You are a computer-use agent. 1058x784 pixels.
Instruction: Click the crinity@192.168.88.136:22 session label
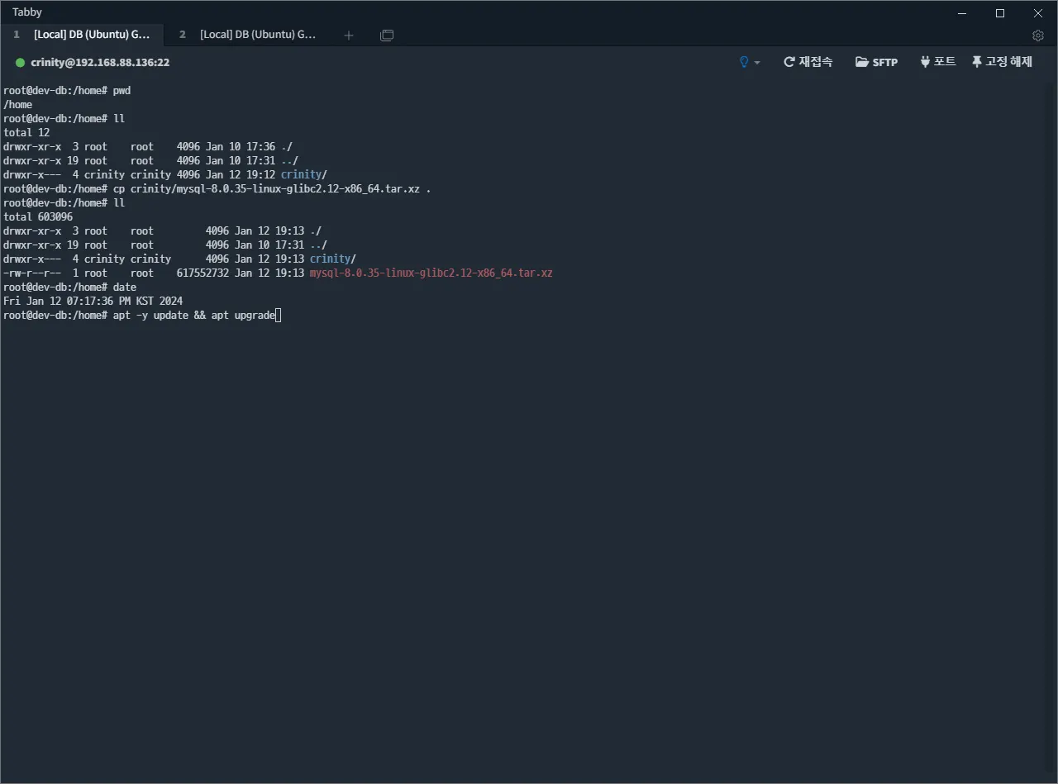(x=100, y=63)
